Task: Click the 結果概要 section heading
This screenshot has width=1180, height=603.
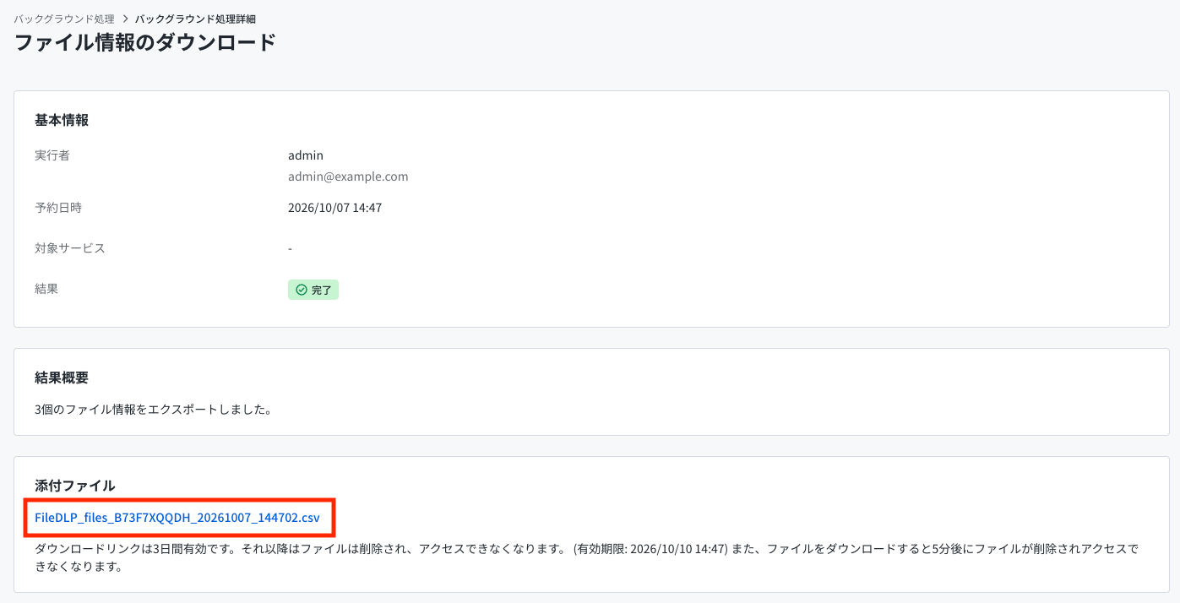Action: click(x=62, y=377)
